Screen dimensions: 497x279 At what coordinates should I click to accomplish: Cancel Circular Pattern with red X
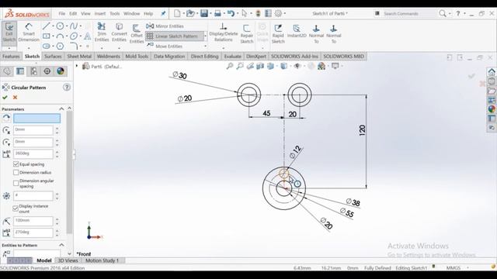tap(15, 98)
